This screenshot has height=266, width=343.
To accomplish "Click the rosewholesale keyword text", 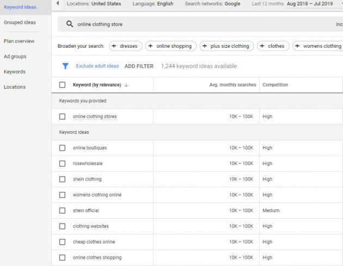I will point(88,164).
